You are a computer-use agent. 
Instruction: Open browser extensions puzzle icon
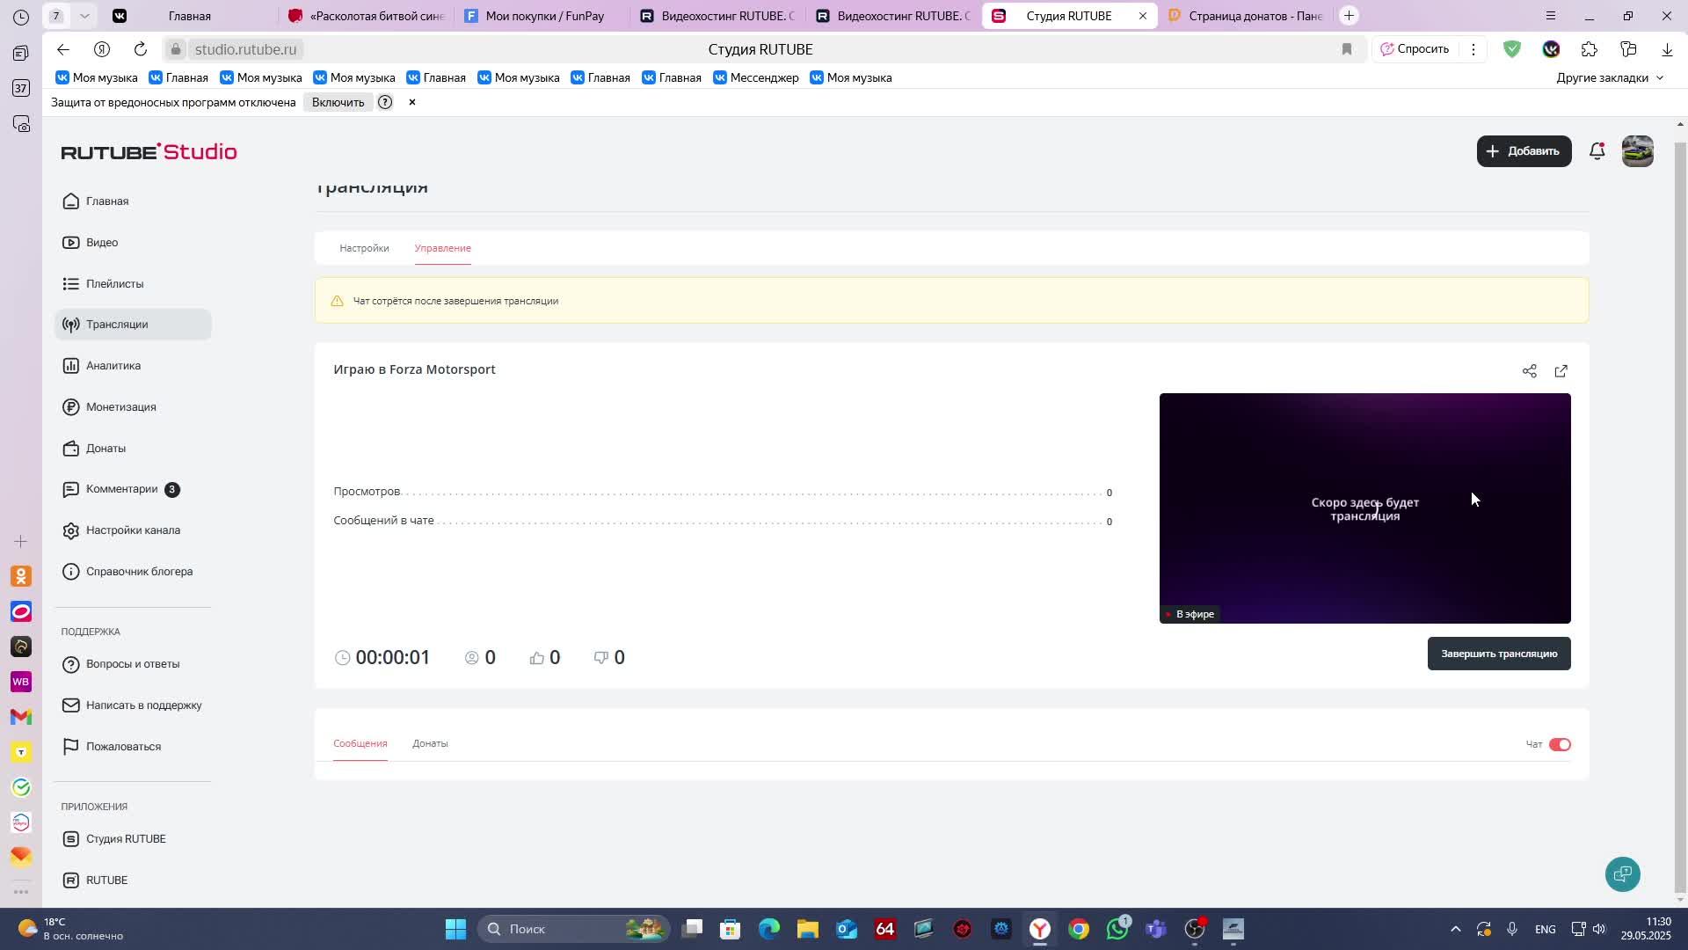click(x=1589, y=49)
